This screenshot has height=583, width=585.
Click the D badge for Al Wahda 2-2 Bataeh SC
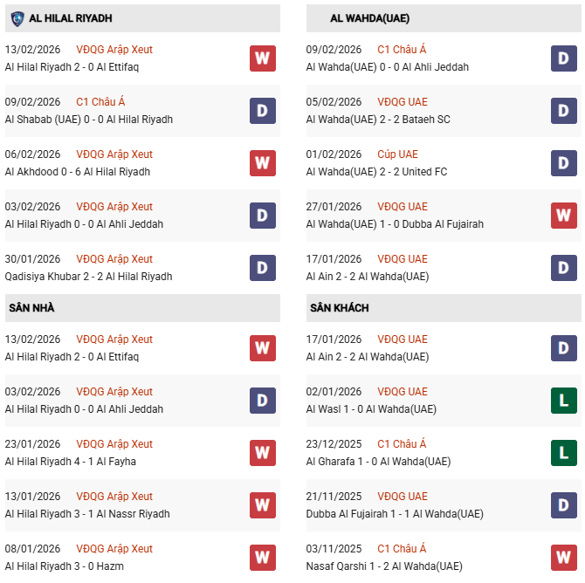pos(564,111)
